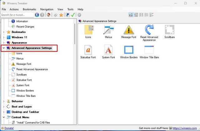
Task: Collapse the Context Menu tree node
Action: tap(4, 117)
